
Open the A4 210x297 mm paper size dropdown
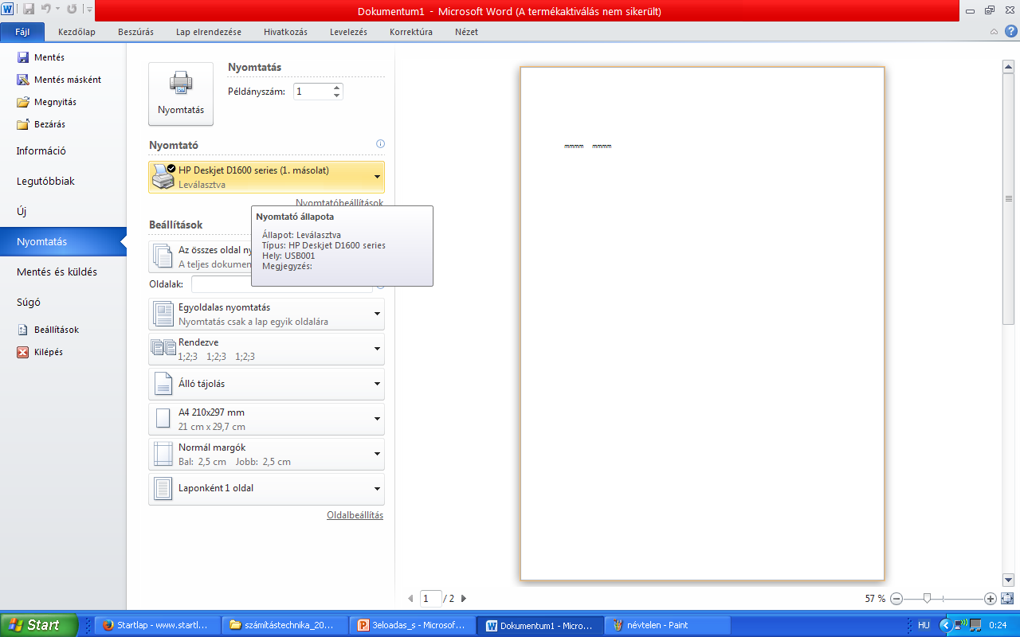pyautogui.click(x=266, y=419)
